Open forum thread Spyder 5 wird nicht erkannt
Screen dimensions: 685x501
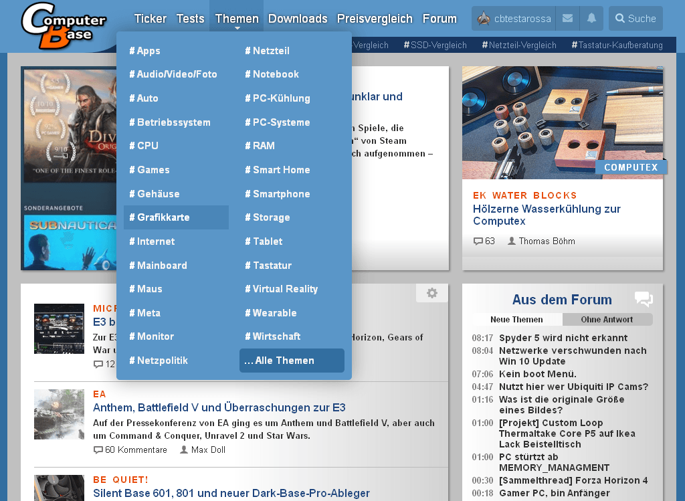[563, 338]
